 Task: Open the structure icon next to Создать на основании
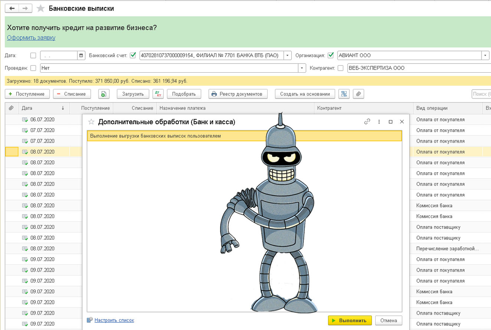(x=345, y=94)
